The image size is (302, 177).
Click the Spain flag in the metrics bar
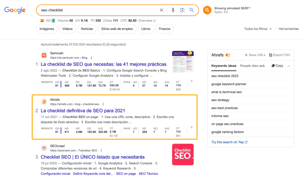pyautogui.click(x=42, y=21)
